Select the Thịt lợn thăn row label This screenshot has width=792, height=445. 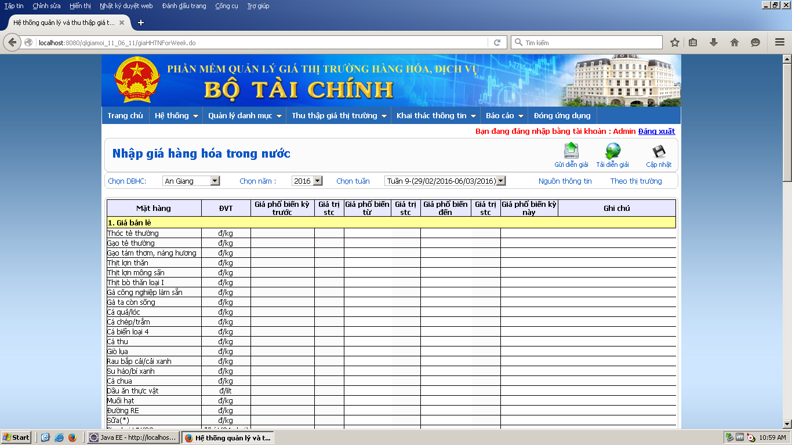click(128, 262)
